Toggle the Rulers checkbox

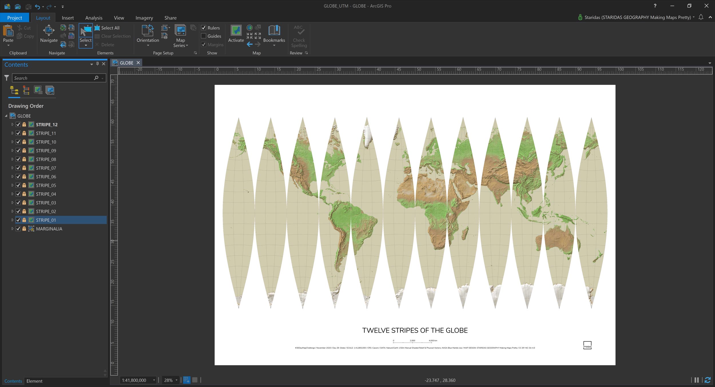click(x=204, y=28)
